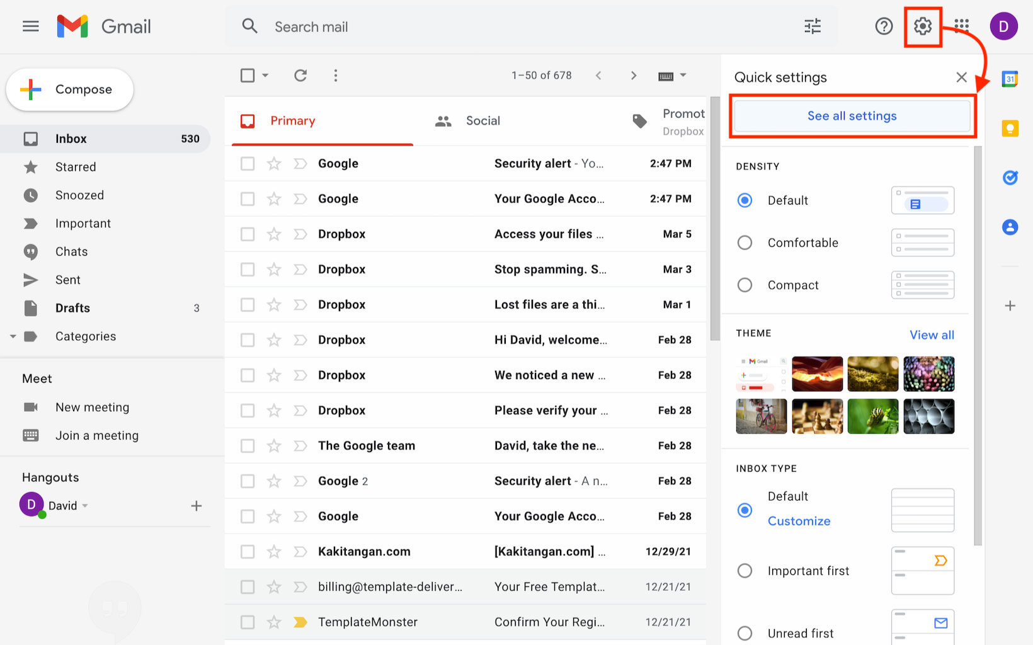Pick the chess pieces theme thumbnail
The height and width of the screenshot is (645, 1033).
coord(817,416)
